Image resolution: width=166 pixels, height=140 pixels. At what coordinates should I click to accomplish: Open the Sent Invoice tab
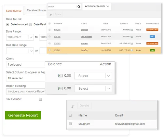pyautogui.click(x=14, y=11)
